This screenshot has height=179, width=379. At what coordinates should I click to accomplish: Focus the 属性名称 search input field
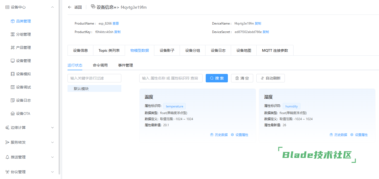click(171, 78)
